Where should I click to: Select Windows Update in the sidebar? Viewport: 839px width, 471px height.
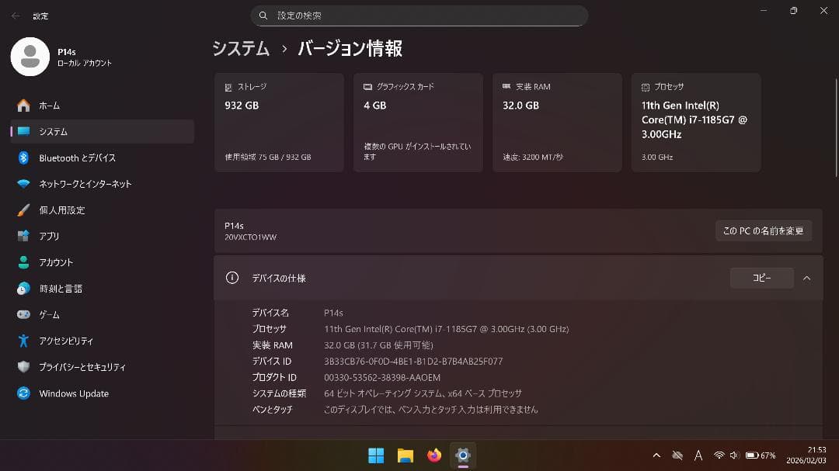coord(74,393)
